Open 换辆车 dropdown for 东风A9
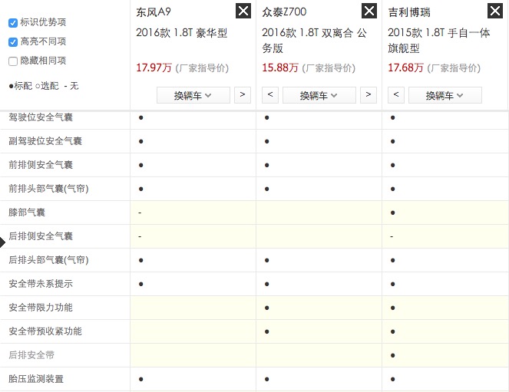The height and width of the screenshot is (392, 509). (193, 95)
